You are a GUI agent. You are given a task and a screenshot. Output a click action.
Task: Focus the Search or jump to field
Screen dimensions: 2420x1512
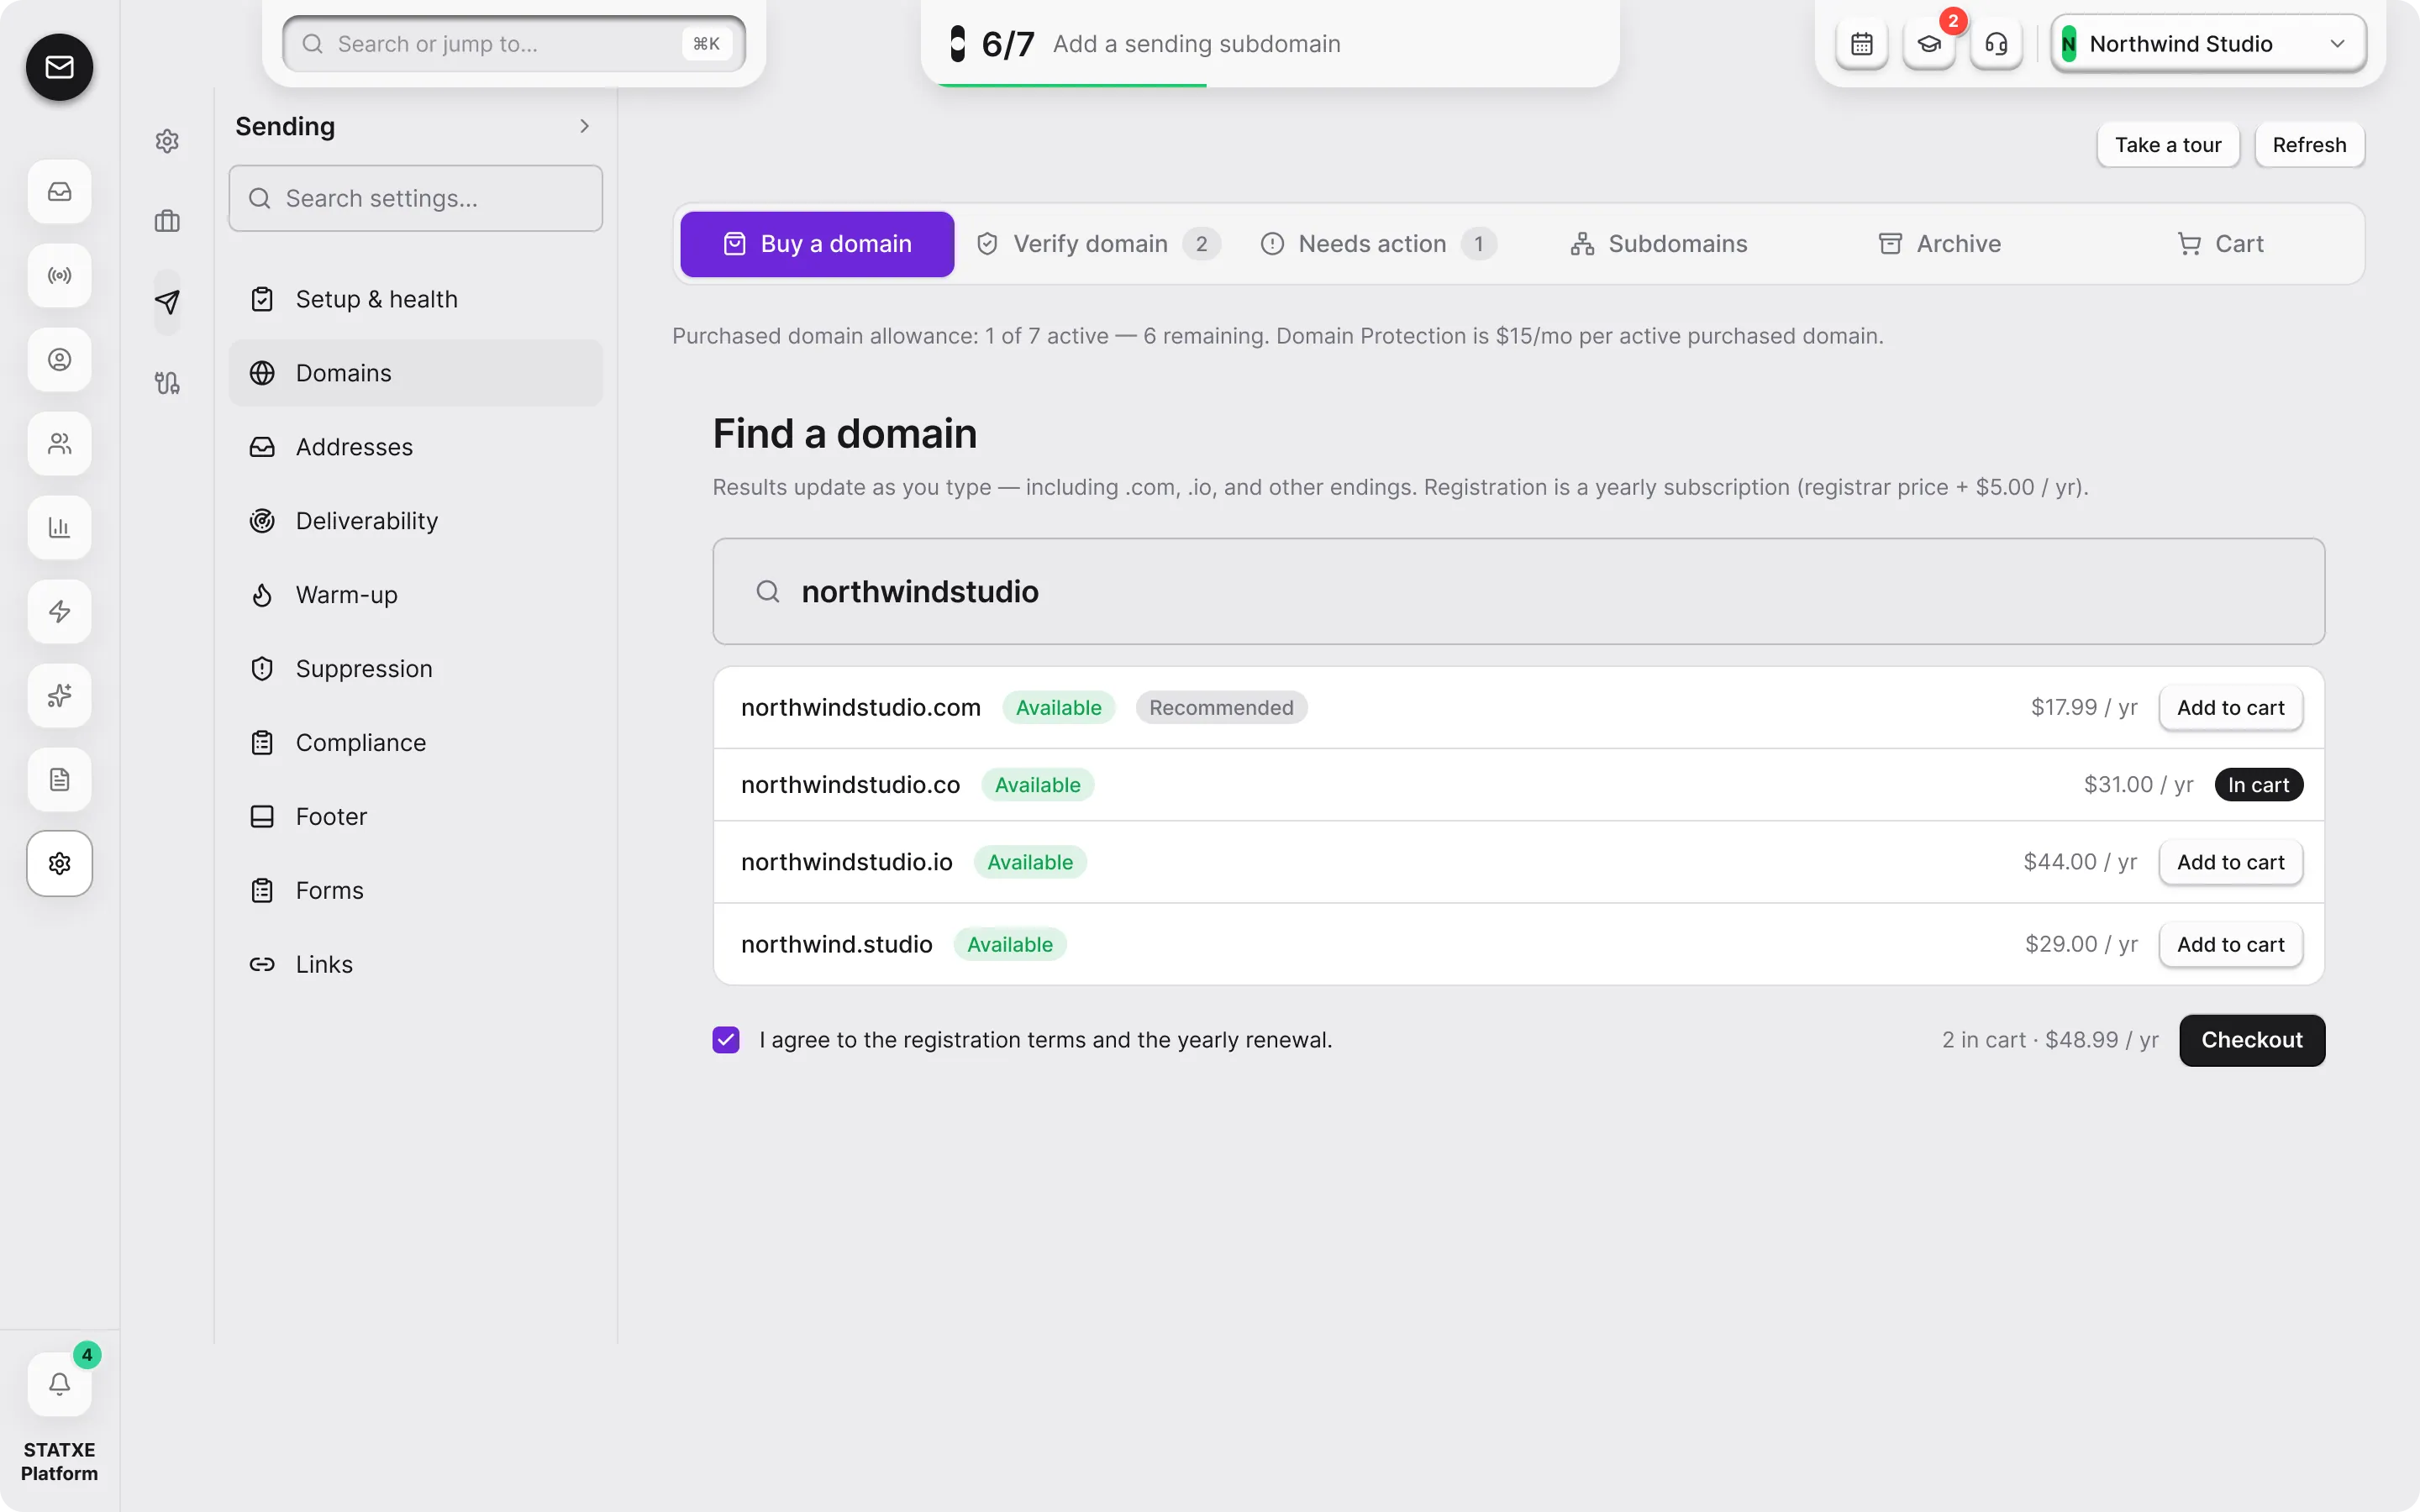(x=514, y=44)
